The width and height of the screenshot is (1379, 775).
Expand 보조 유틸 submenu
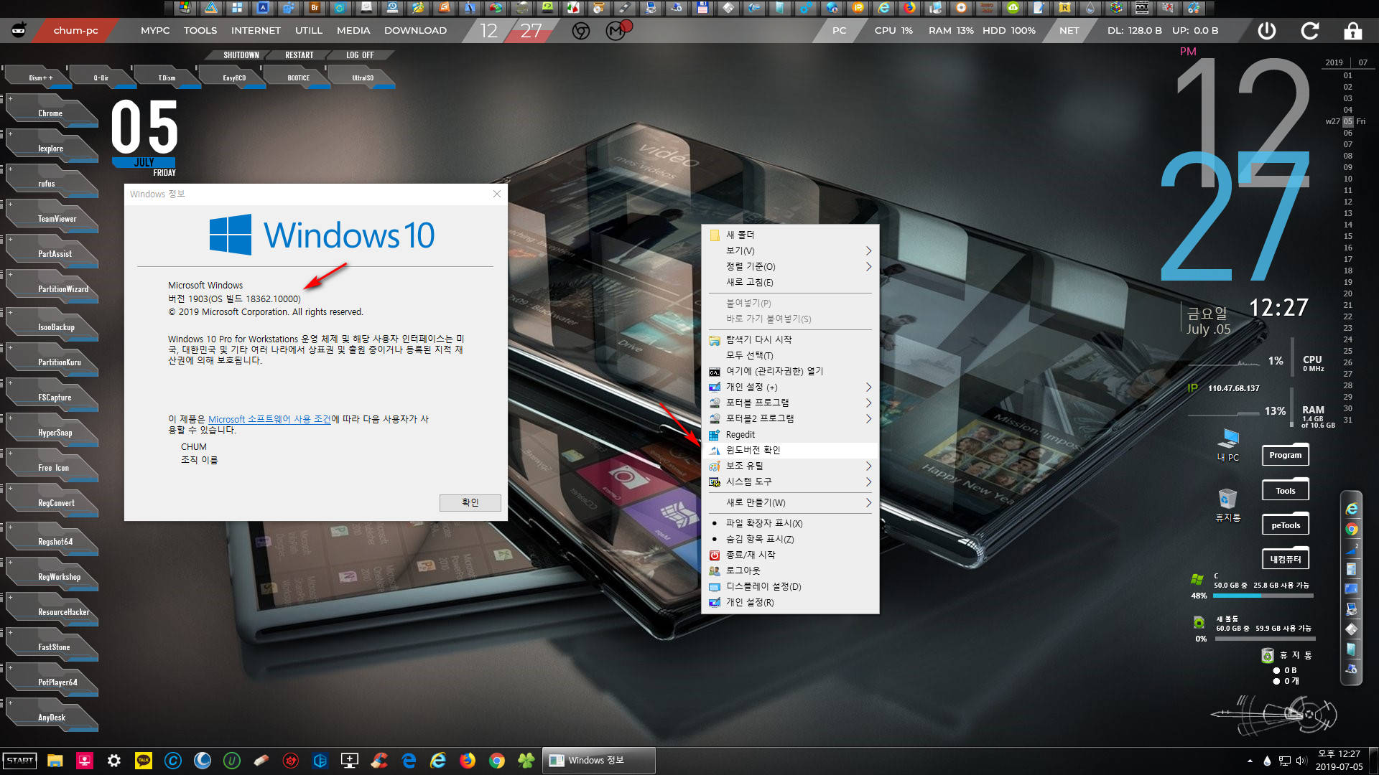pos(790,466)
